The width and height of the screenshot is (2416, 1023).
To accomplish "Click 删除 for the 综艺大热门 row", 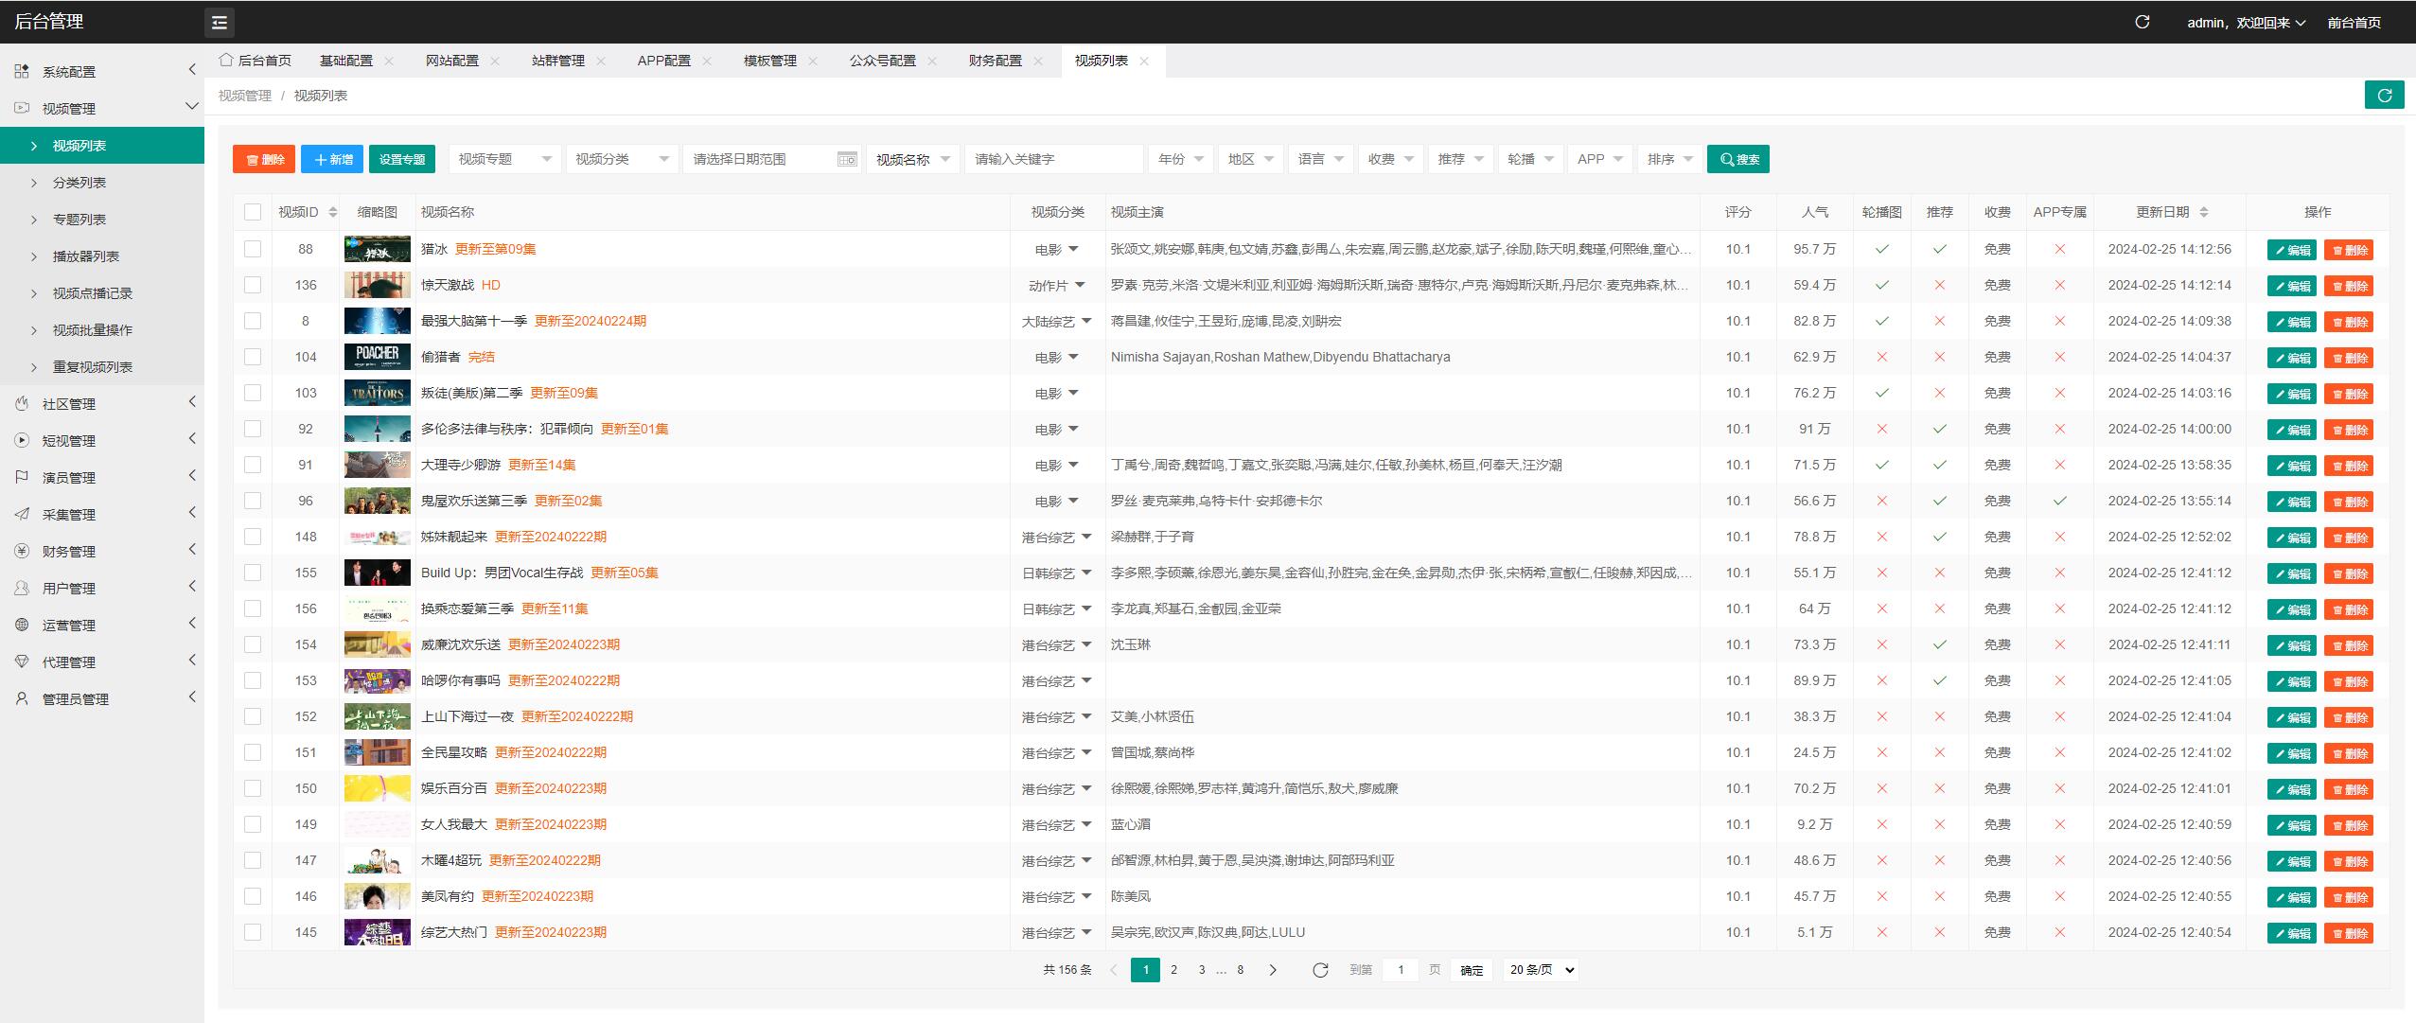I will [2349, 933].
